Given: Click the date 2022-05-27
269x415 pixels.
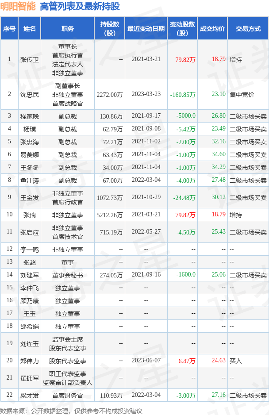Looking at the screenshot, I should click(x=146, y=231).
